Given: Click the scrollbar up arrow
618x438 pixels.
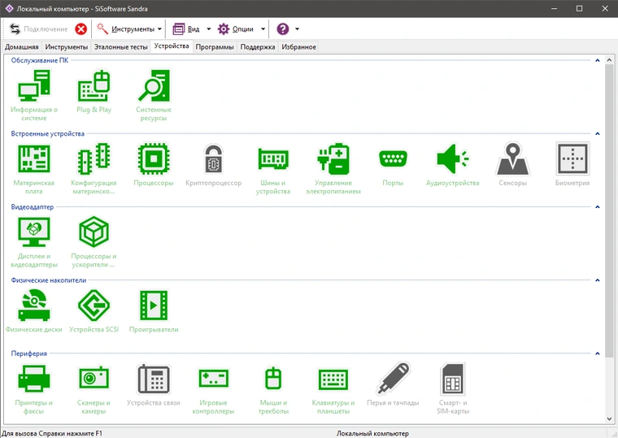Looking at the screenshot, I should [x=609, y=60].
